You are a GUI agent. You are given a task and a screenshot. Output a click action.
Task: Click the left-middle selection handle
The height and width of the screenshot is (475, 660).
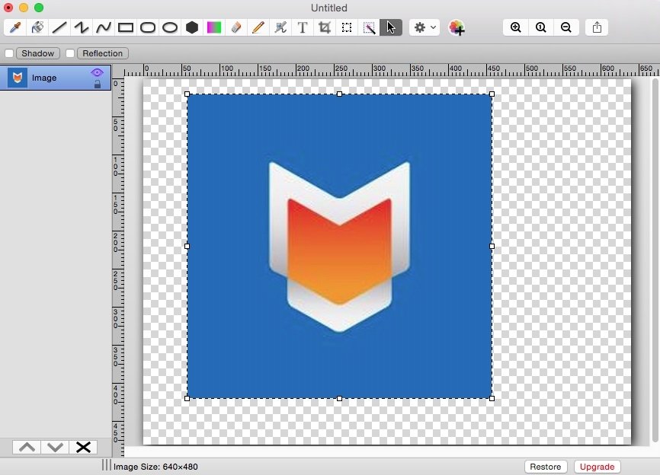click(187, 247)
